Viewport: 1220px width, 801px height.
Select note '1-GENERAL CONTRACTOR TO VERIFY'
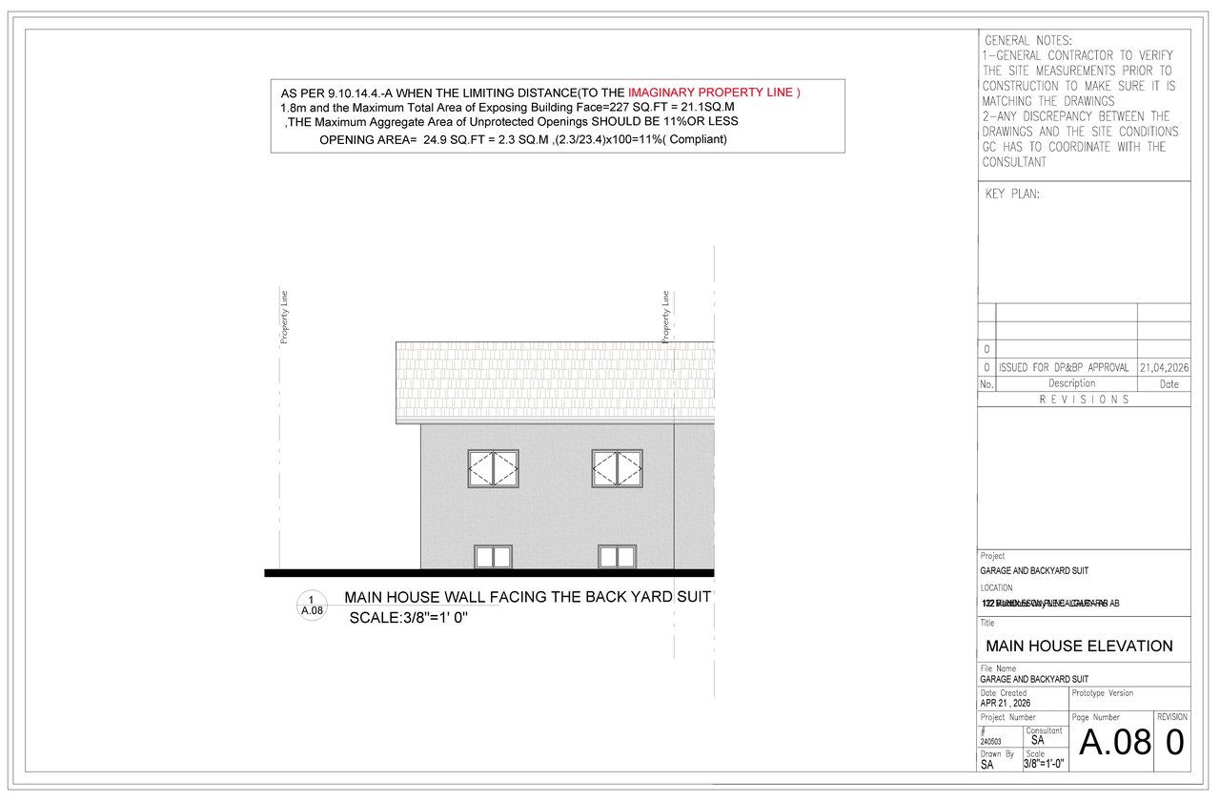(x=1077, y=55)
